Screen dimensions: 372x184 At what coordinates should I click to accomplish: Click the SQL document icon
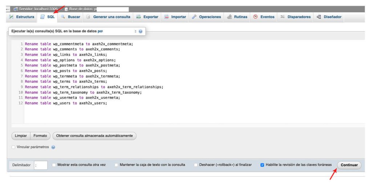click(42, 17)
